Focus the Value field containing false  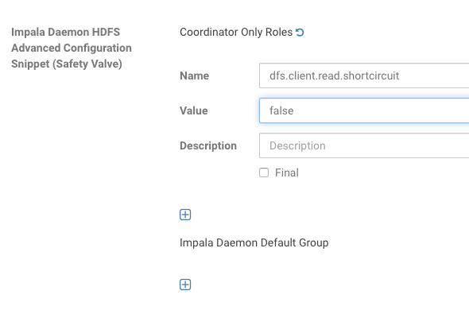click(x=364, y=110)
